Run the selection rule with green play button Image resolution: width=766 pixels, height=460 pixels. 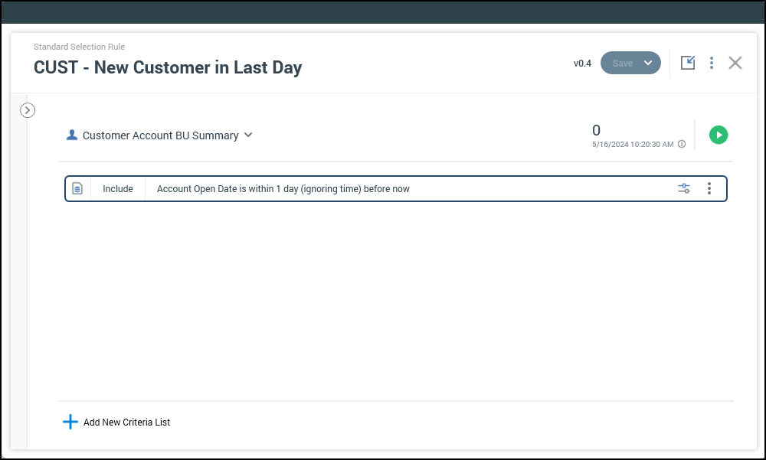click(x=718, y=135)
